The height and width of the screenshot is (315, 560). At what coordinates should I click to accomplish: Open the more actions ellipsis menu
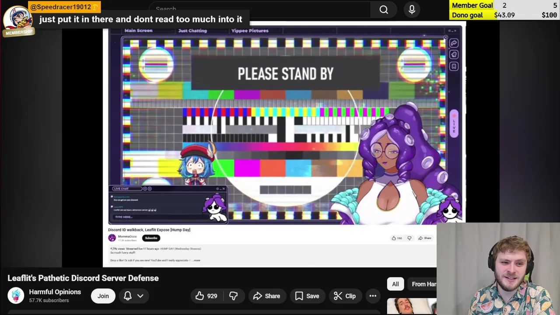(373, 296)
